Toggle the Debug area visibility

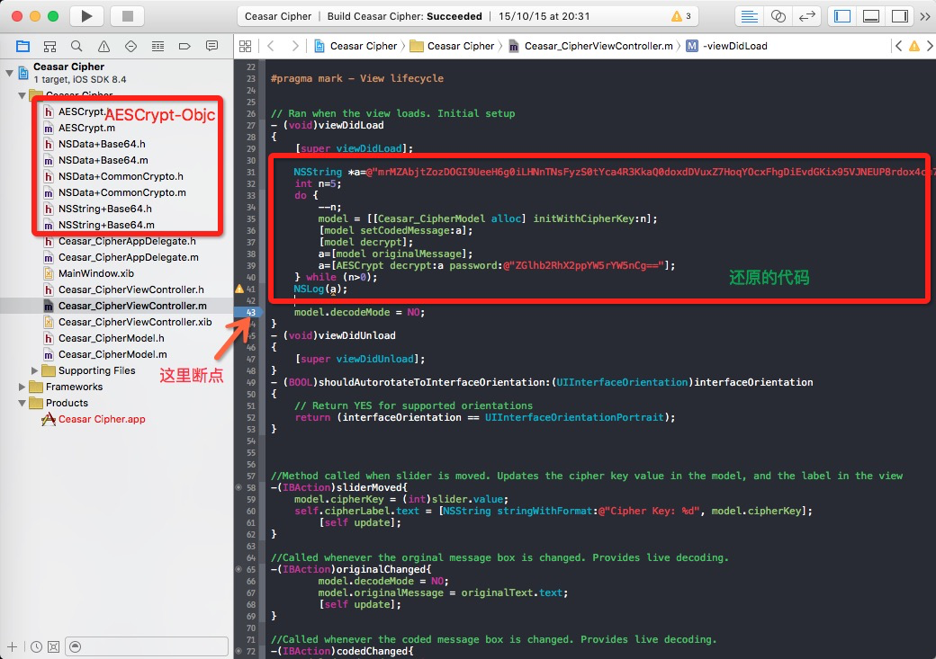[x=871, y=16]
